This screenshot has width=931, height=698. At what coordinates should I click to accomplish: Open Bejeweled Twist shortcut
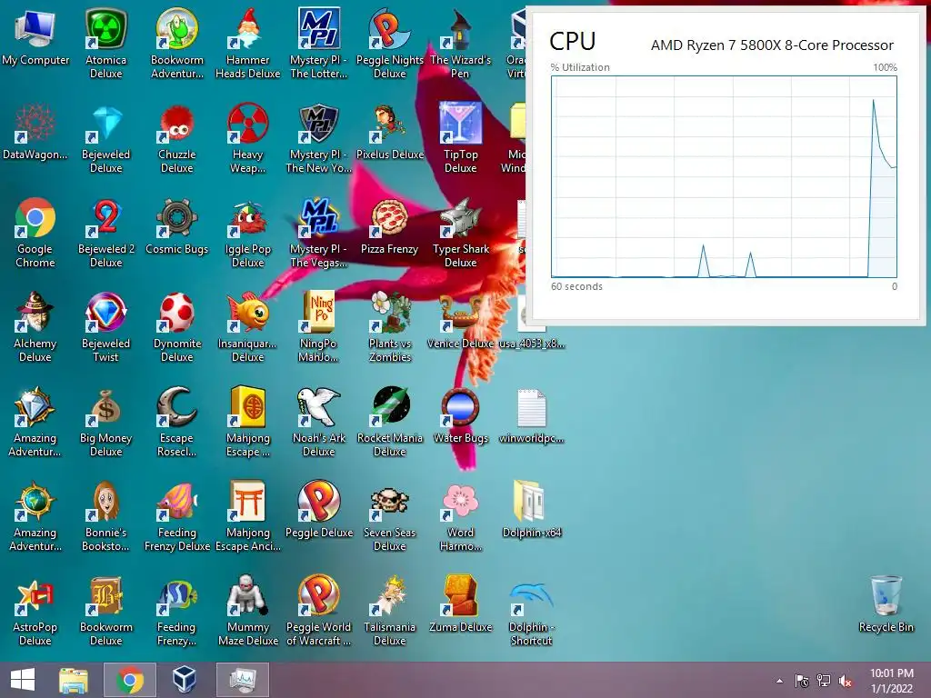point(105,327)
